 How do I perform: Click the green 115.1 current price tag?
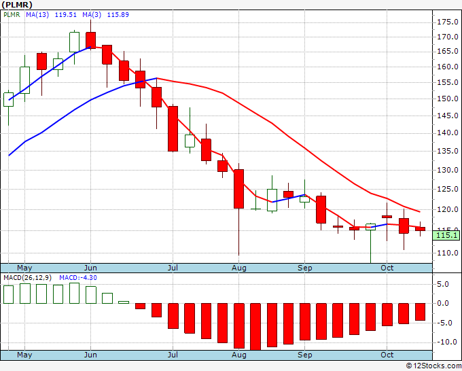(x=446, y=236)
